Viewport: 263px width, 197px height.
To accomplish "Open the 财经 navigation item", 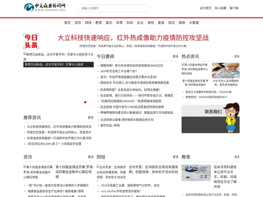I will pos(88,23).
